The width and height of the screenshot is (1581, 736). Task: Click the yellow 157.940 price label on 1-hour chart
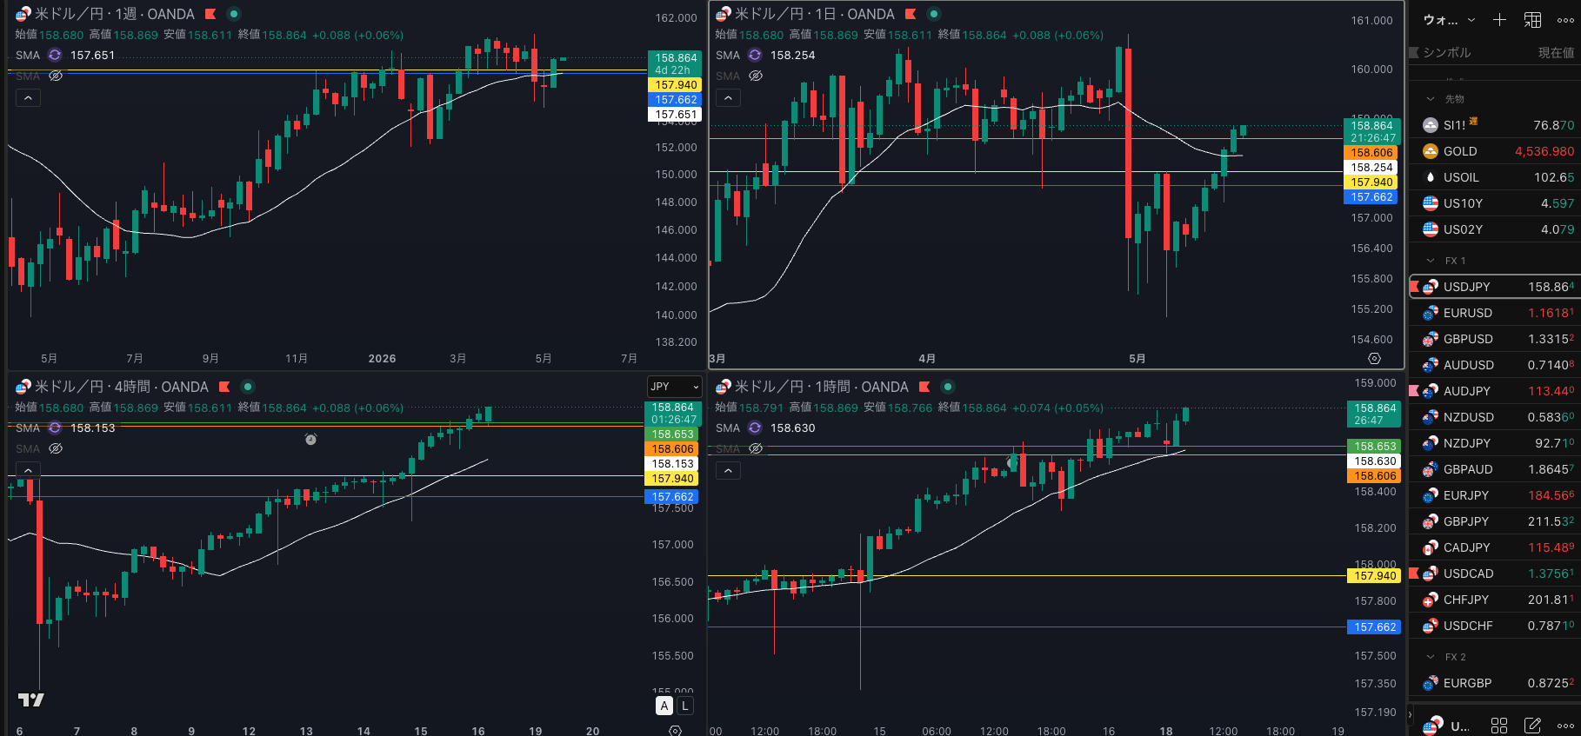click(1375, 575)
